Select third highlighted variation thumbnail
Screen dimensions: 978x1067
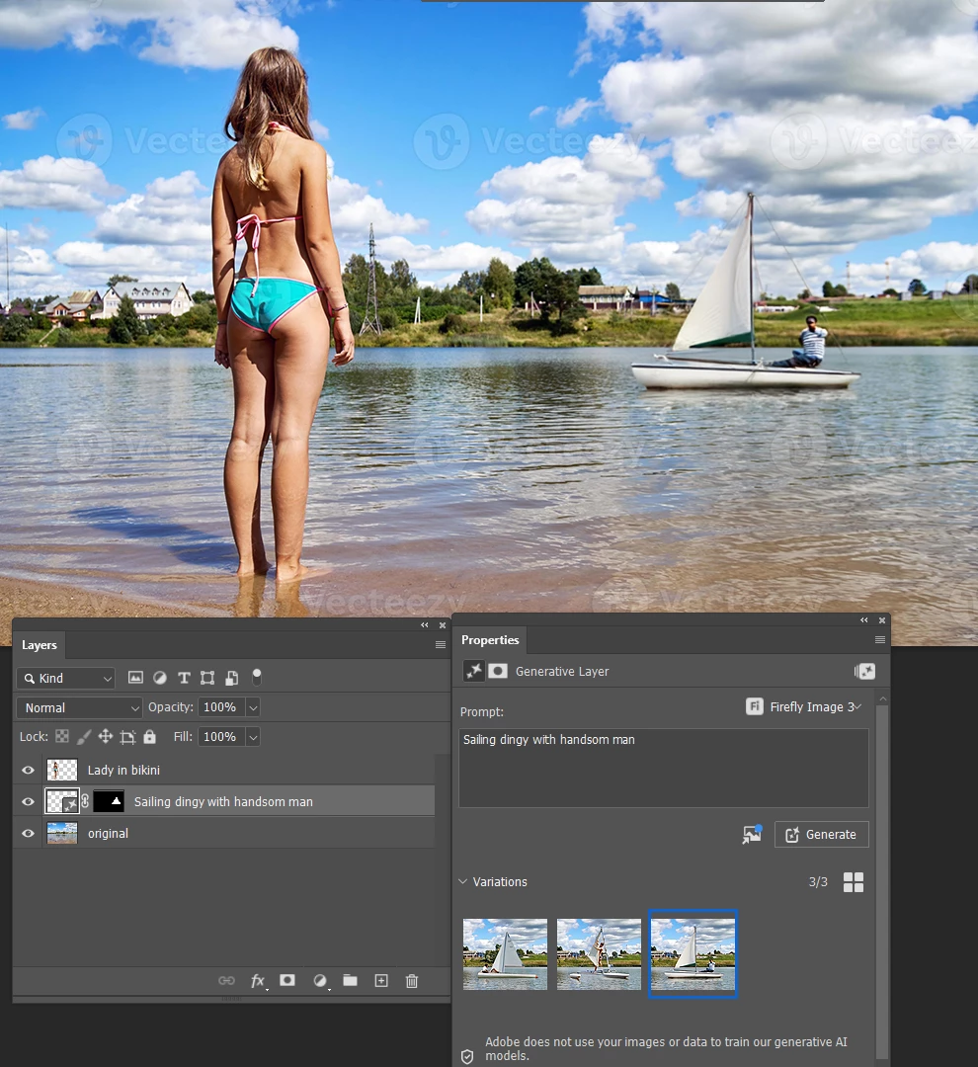693,954
